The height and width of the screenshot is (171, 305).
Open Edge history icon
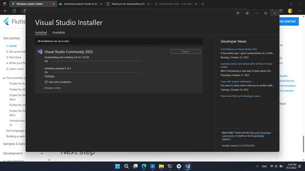281,11
